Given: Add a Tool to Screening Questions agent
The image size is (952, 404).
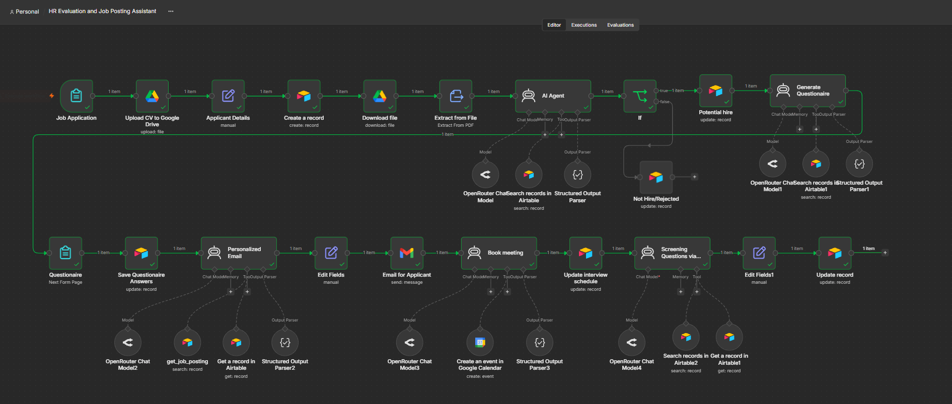Looking at the screenshot, I should (697, 291).
